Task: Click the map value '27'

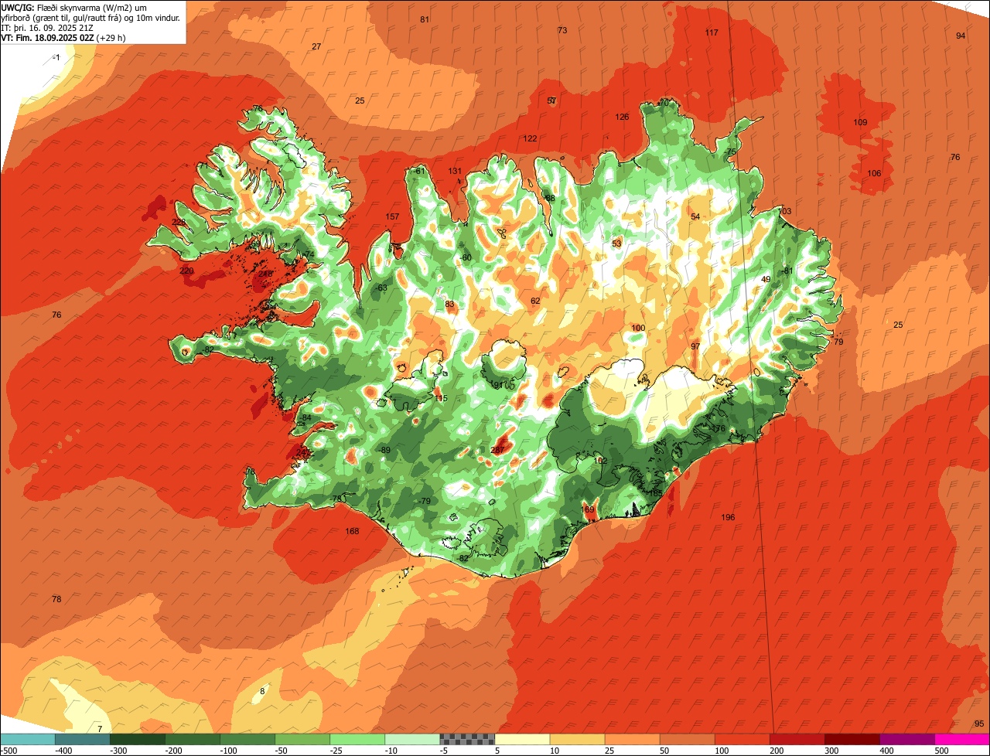Action: [316, 46]
